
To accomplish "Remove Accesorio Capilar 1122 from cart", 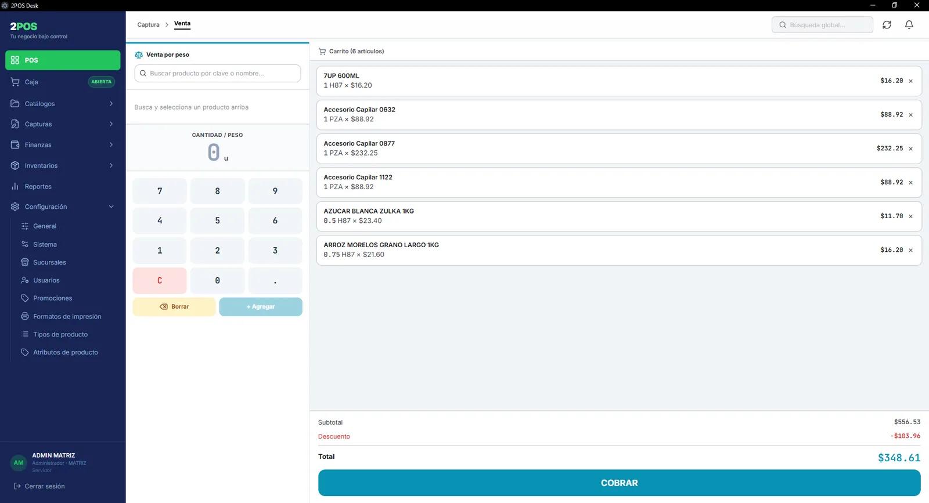I will pos(910,183).
